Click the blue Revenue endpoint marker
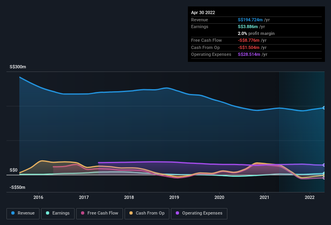The width and height of the screenshot is (331, 225). click(324, 108)
